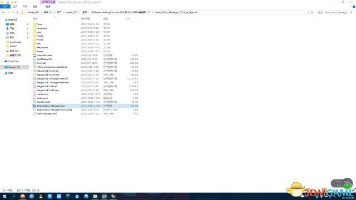Click the desktop segment in the address breadcrumb
356x200 pixels.
[85, 12]
